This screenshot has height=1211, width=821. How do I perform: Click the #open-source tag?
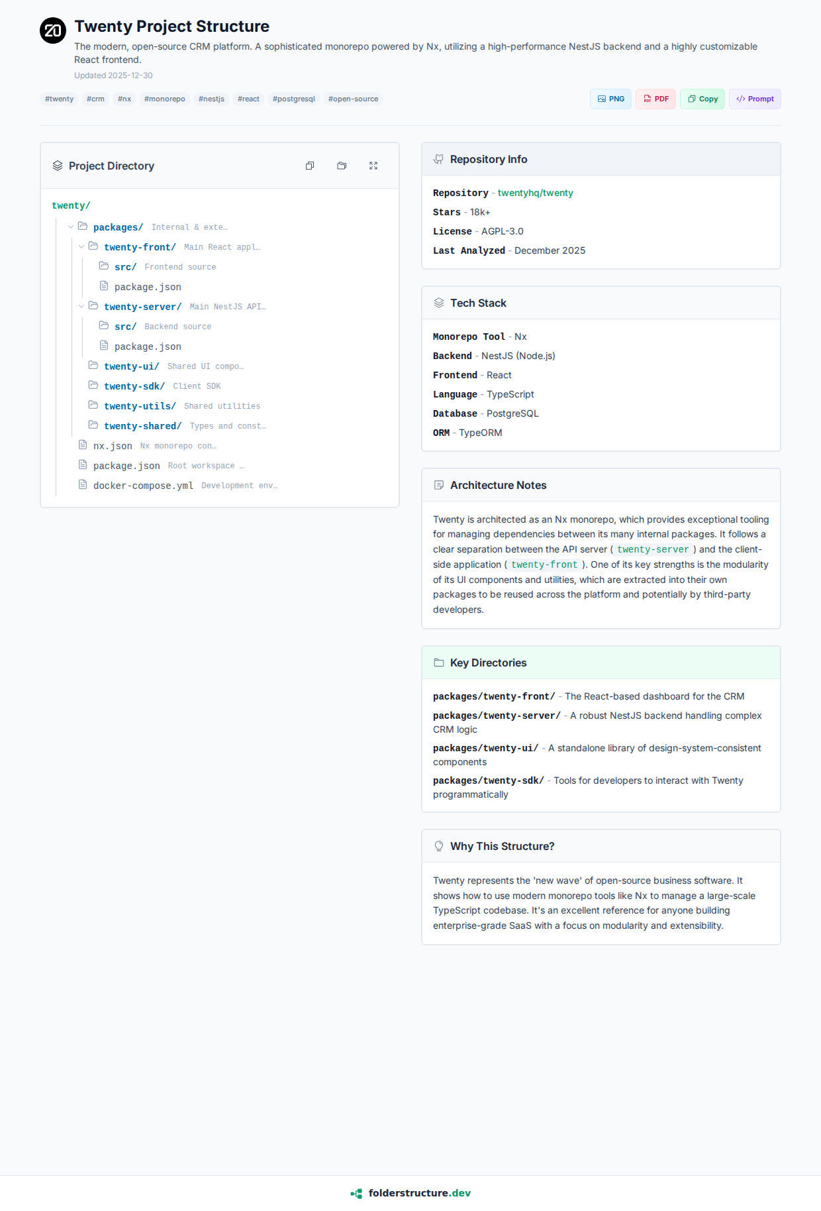(353, 99)
